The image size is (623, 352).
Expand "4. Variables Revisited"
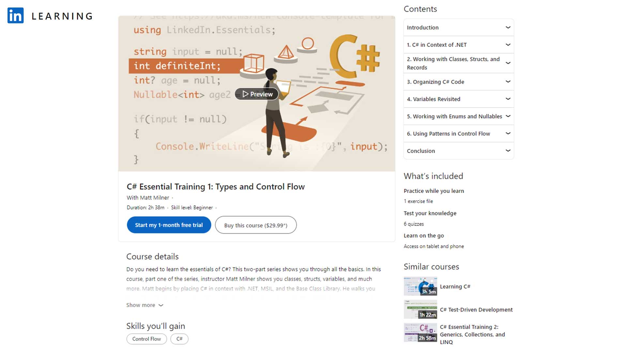(458, 99)
